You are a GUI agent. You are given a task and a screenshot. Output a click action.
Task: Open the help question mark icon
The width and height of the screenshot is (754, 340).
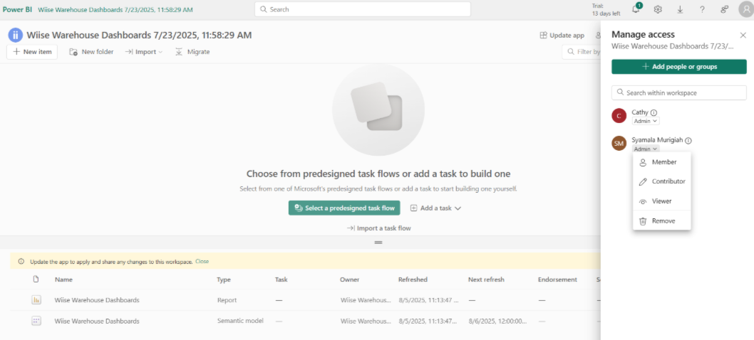702,9
